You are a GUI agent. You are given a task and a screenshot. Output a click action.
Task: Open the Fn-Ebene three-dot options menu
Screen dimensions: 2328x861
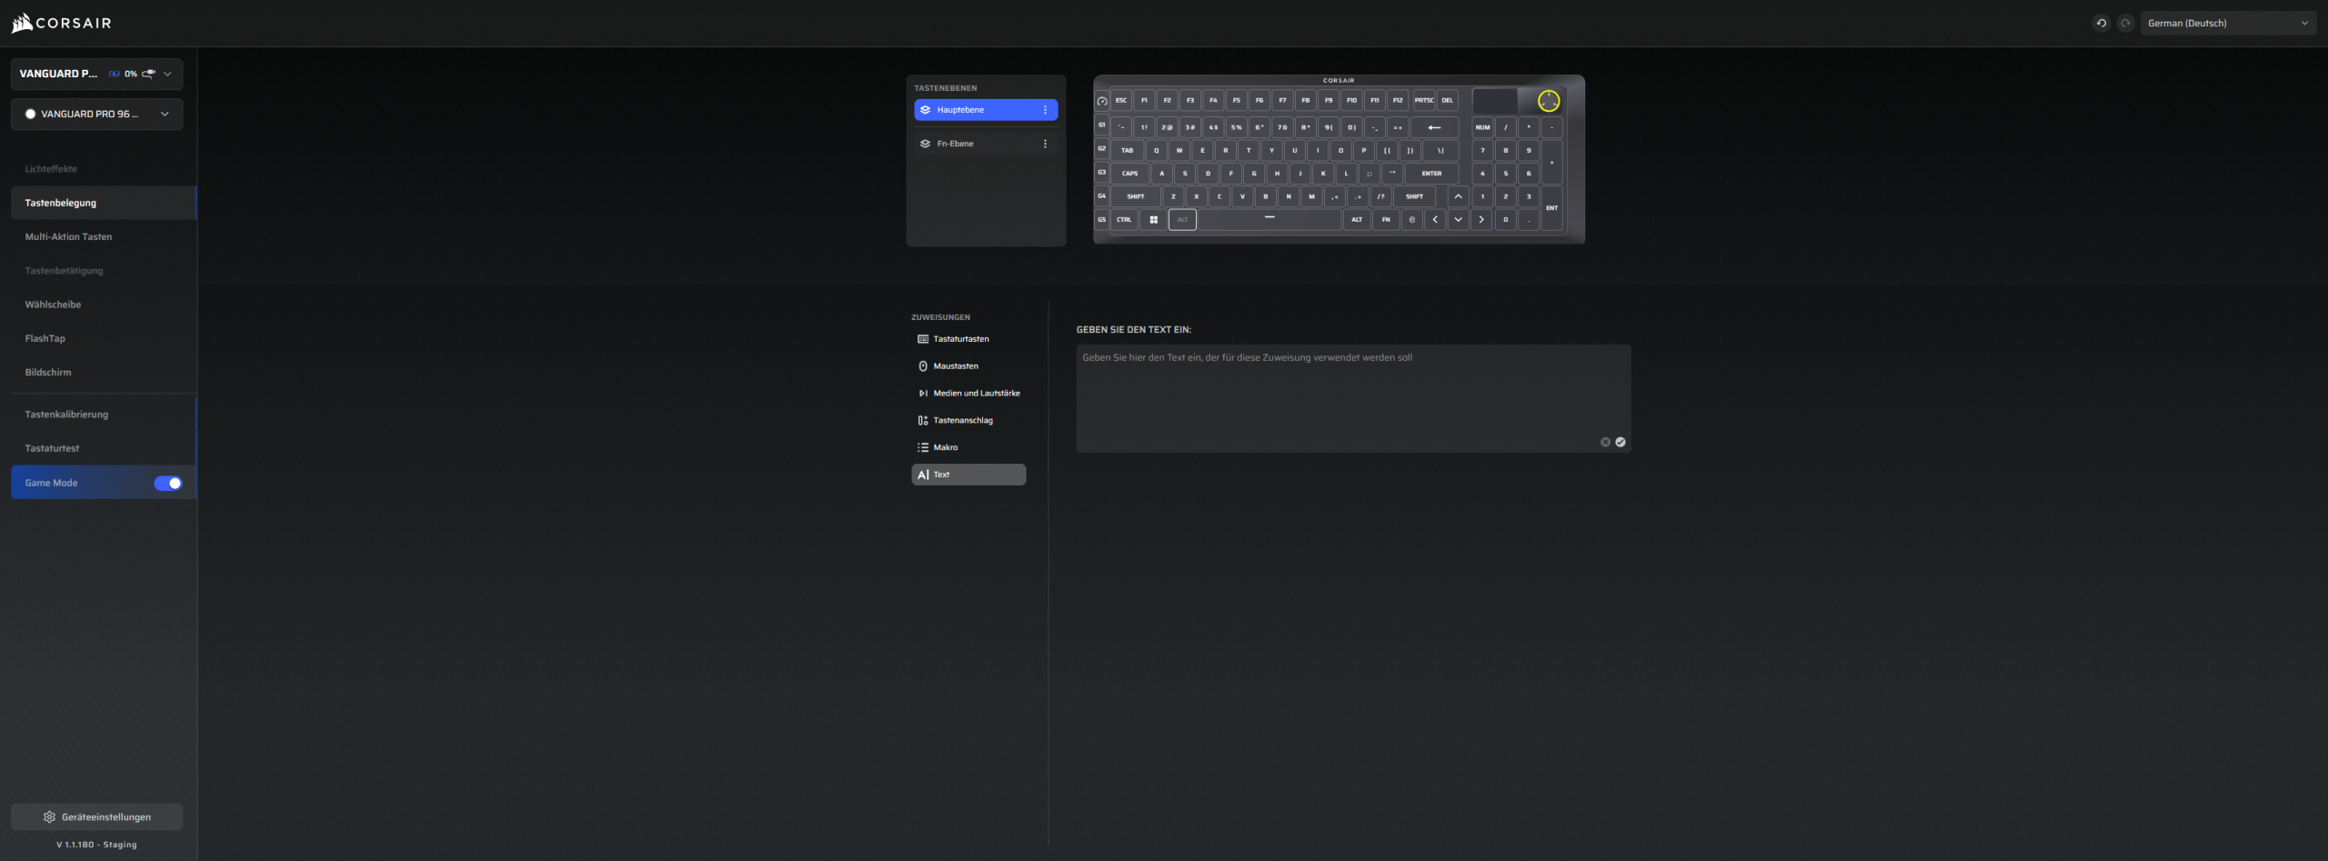pyautogui.click(x=1045, y=144)
